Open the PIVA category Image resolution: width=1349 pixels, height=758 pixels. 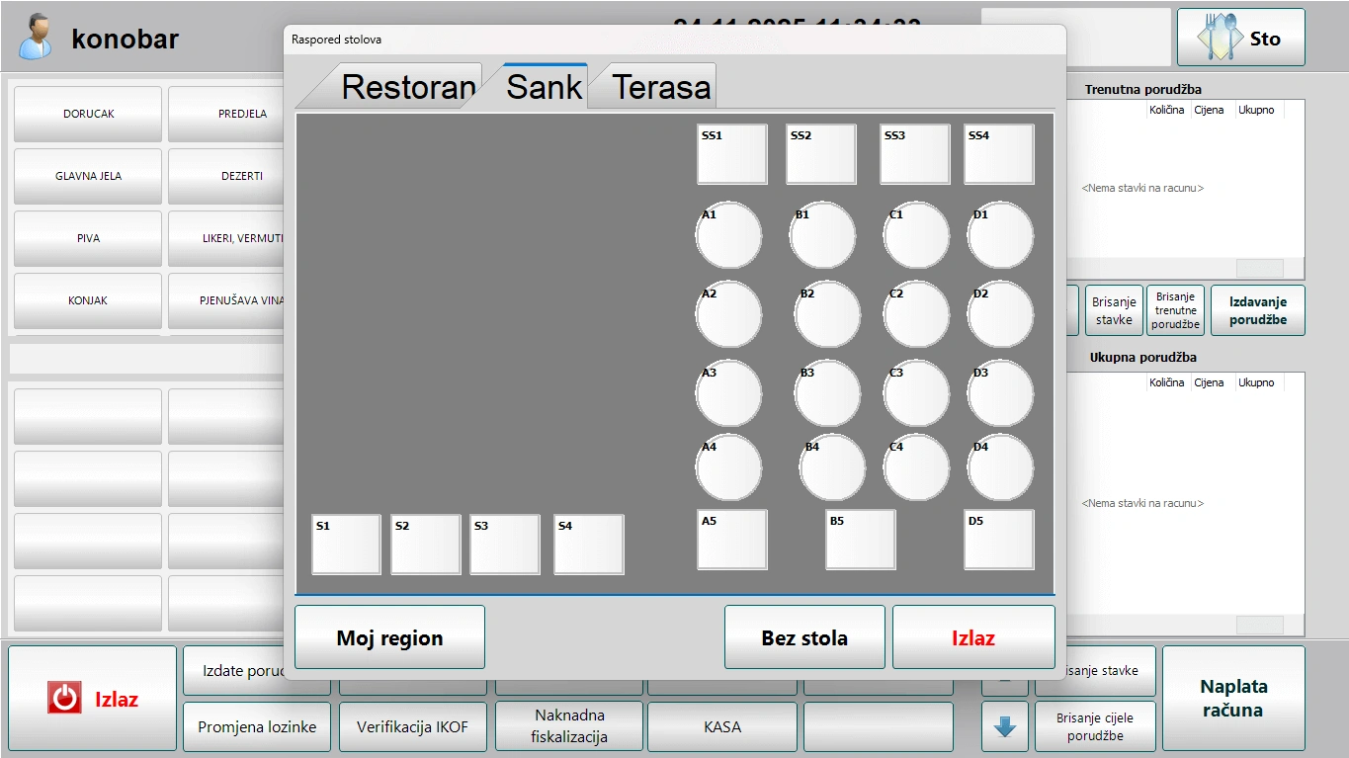coord(88,238)
